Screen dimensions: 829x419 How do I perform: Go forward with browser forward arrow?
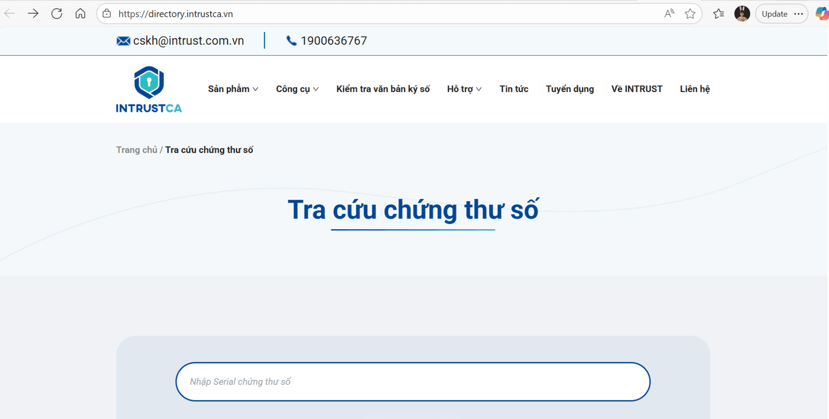click(x=33, y=14)
